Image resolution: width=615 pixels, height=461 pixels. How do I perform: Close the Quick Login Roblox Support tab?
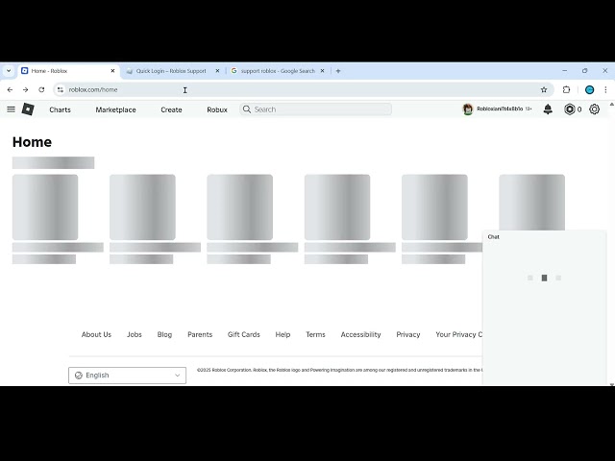click(218, 71)
